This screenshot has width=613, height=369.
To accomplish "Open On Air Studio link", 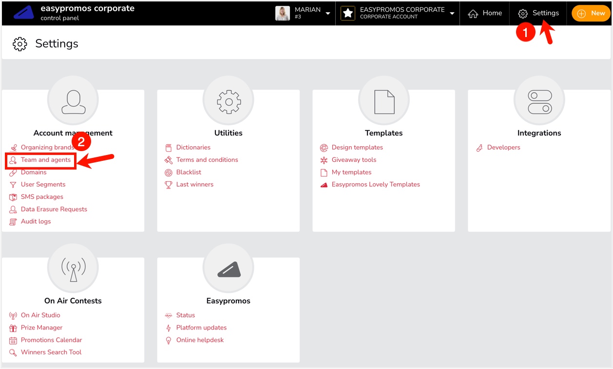I will pyautogui.click(x=40, y=315).
